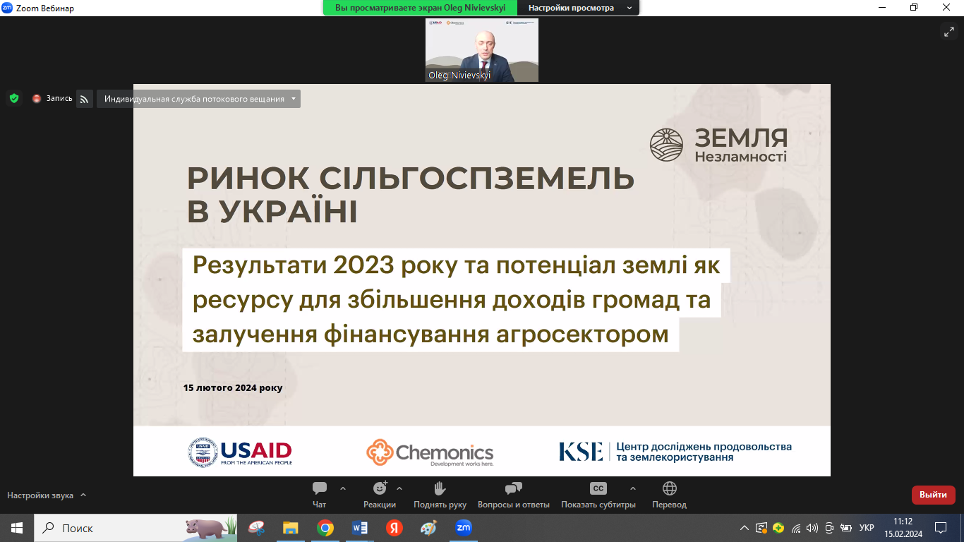Show subtitles with the CC button
Image resolution: width=964 pixels, height=542 pixels.
click(x=598, y=495)
